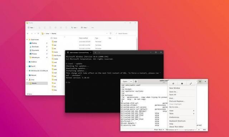Toggle the text editor hamburger menu
Image resolution: width=229 pixels, height=137 pixels.
[200, 82]
